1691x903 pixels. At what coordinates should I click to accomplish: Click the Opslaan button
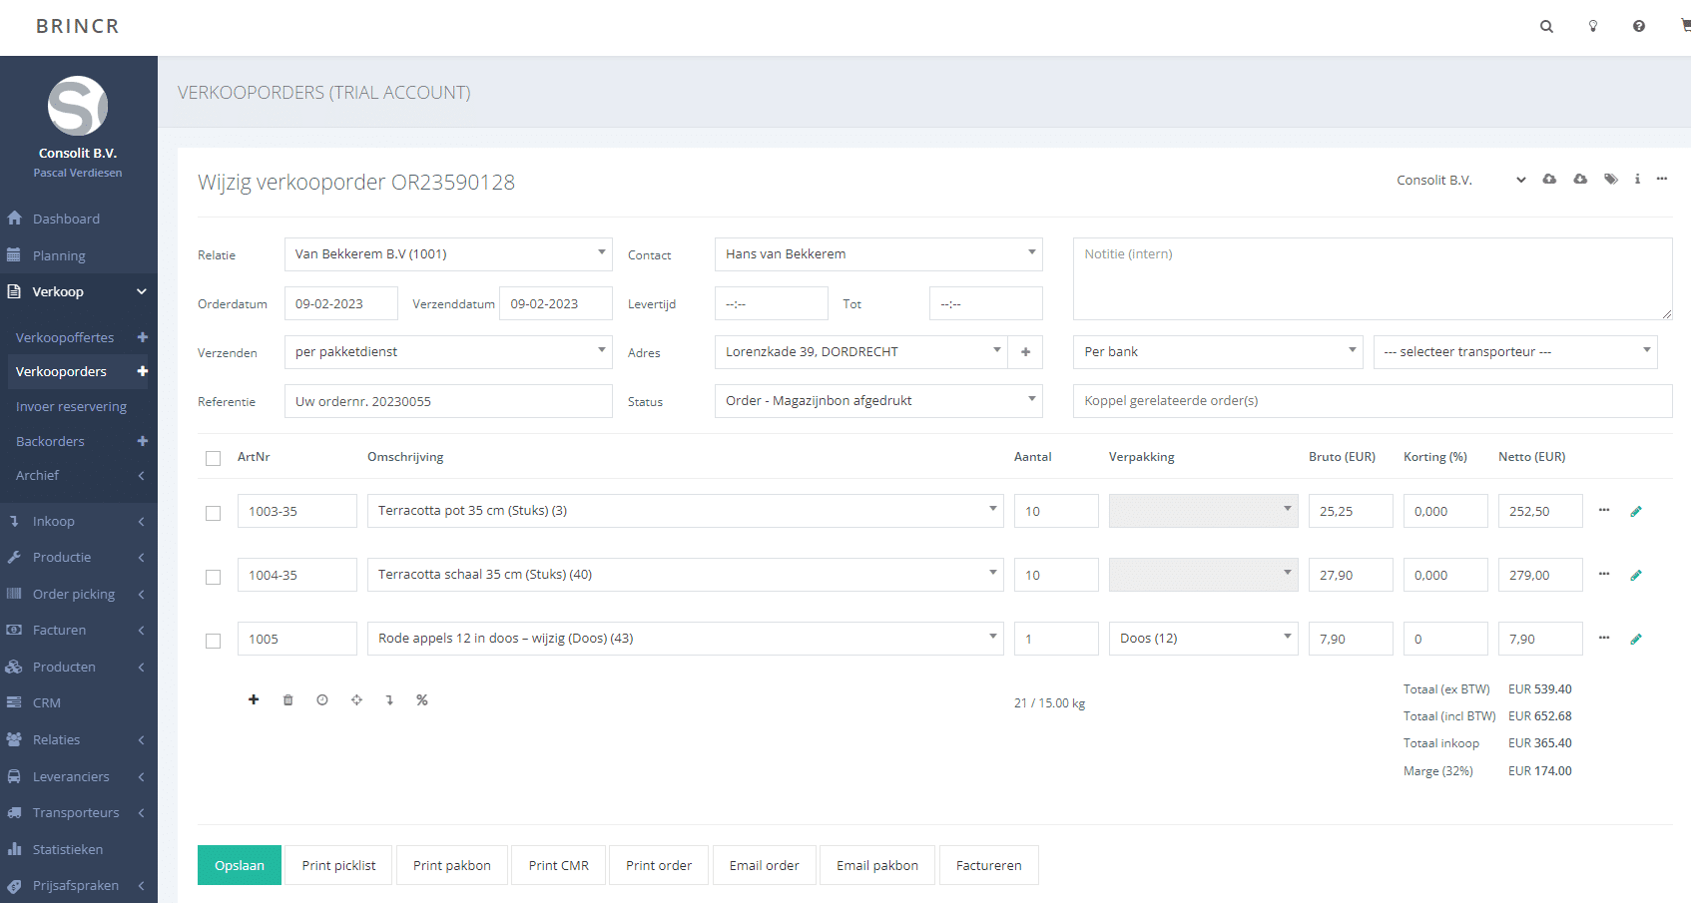tap(240, 865)
